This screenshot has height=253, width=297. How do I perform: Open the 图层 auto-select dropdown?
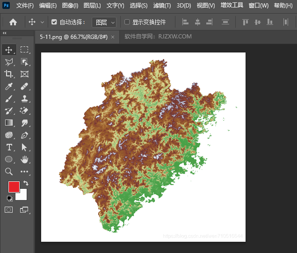click(104, 22)
